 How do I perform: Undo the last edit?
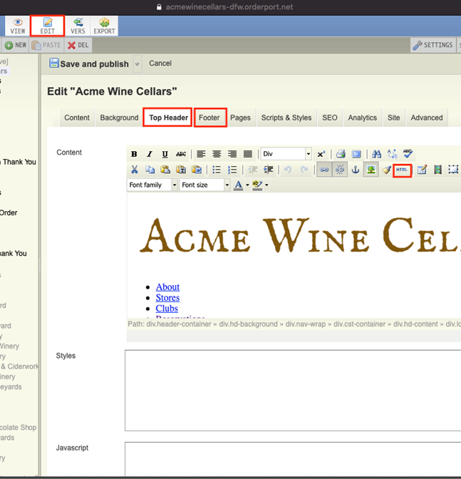point(288,170)
